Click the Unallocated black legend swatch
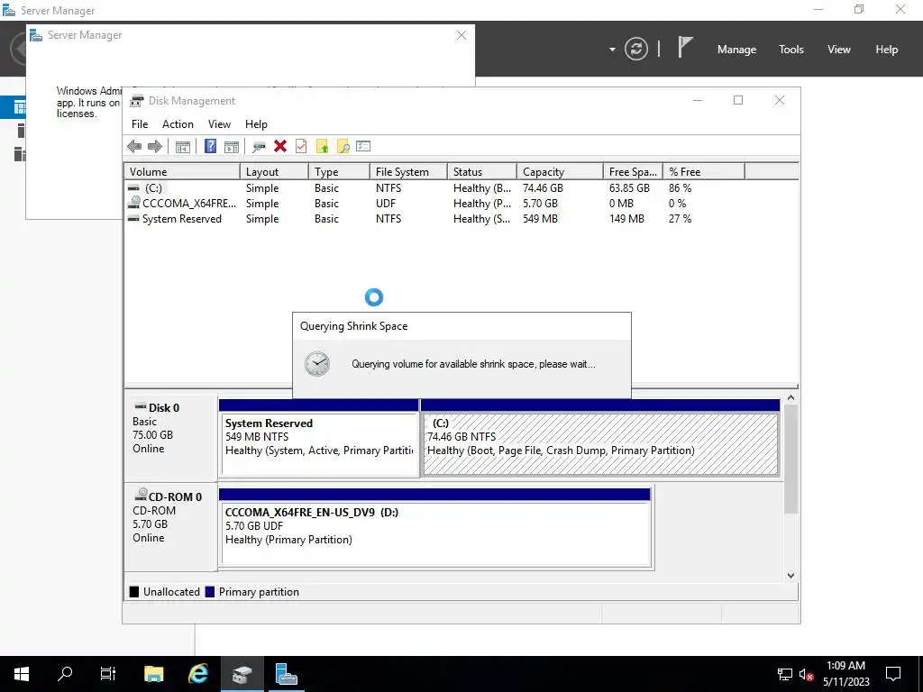This screenshot has height=692, width=923. pos(134,591)
